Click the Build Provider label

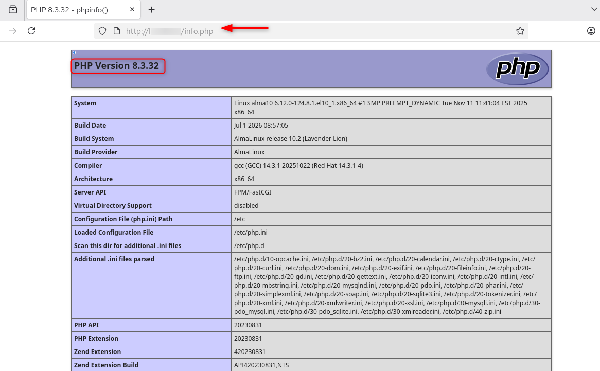coord(96,152)
